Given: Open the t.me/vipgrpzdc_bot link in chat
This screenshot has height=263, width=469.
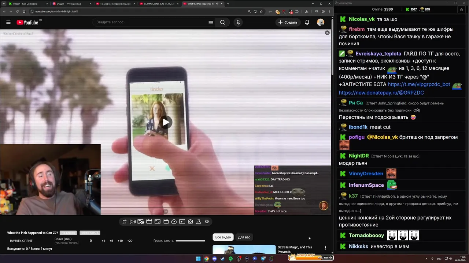Looking at the screenshot, I should (419, 84).
